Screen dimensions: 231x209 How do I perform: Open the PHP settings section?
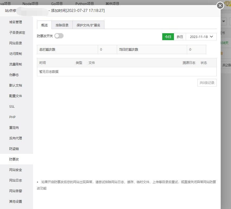12,117
